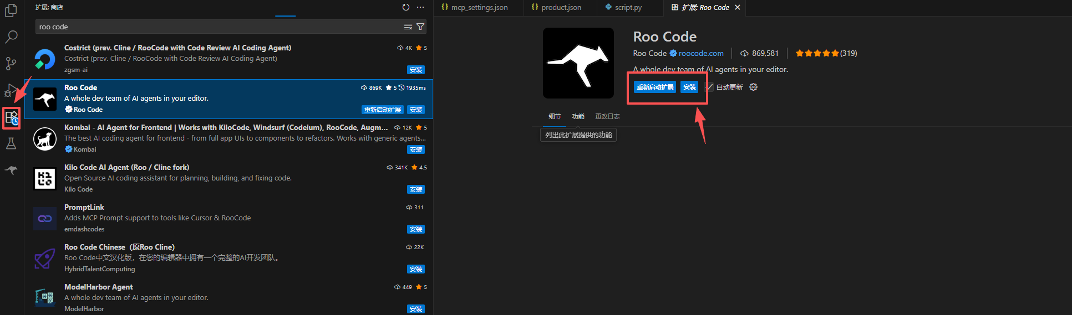
Task: Click emdashcodes publisher name
Action: (x=84, y=229)
